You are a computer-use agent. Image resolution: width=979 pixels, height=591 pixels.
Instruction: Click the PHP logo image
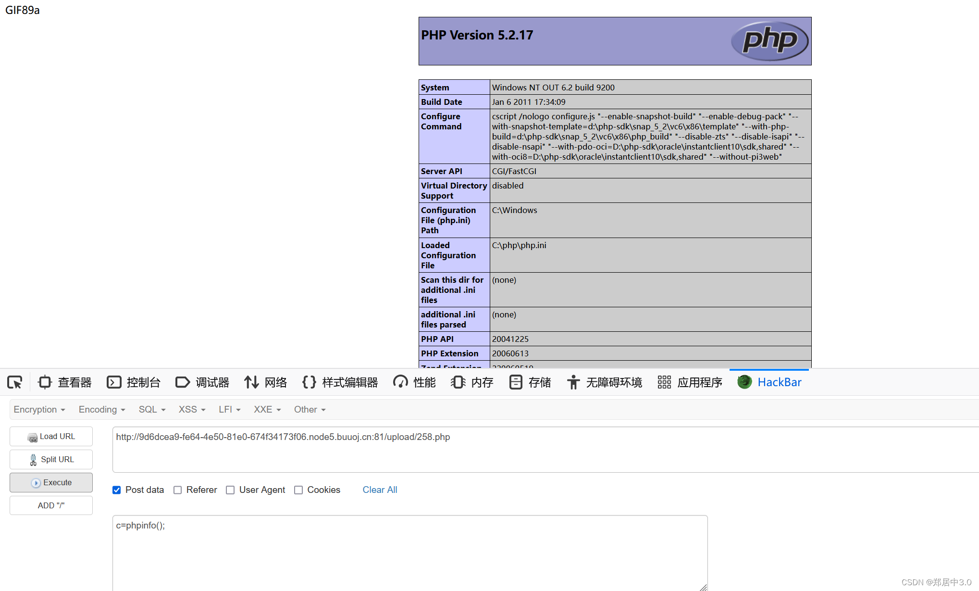tap(769, 41)
